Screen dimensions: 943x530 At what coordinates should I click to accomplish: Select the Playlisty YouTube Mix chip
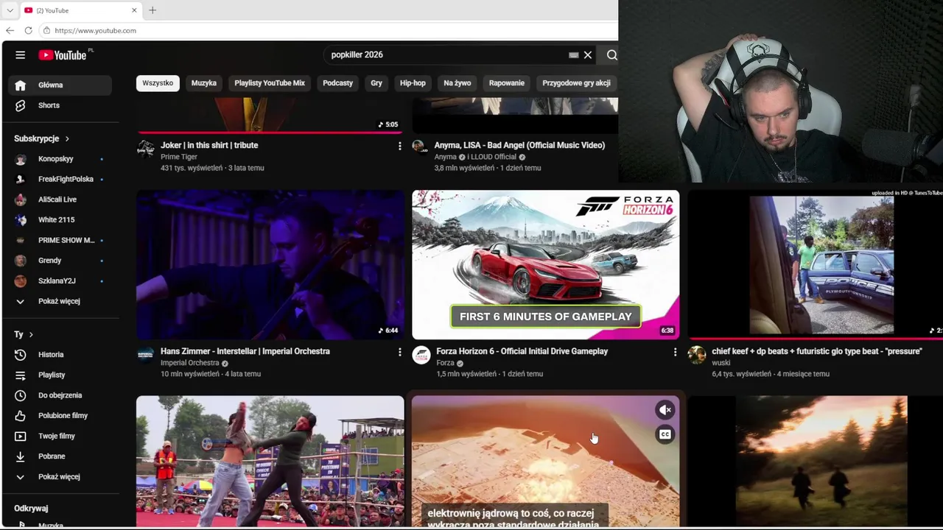click(x=270, y=83)
